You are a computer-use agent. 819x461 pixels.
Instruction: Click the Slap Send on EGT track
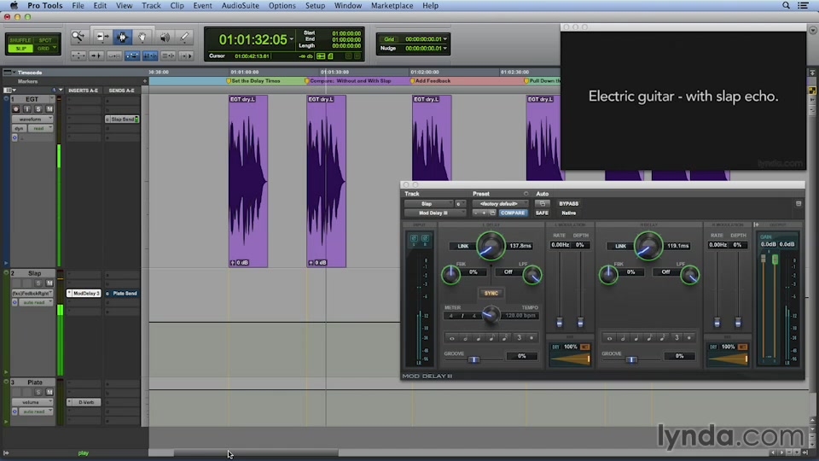[122, 120]
